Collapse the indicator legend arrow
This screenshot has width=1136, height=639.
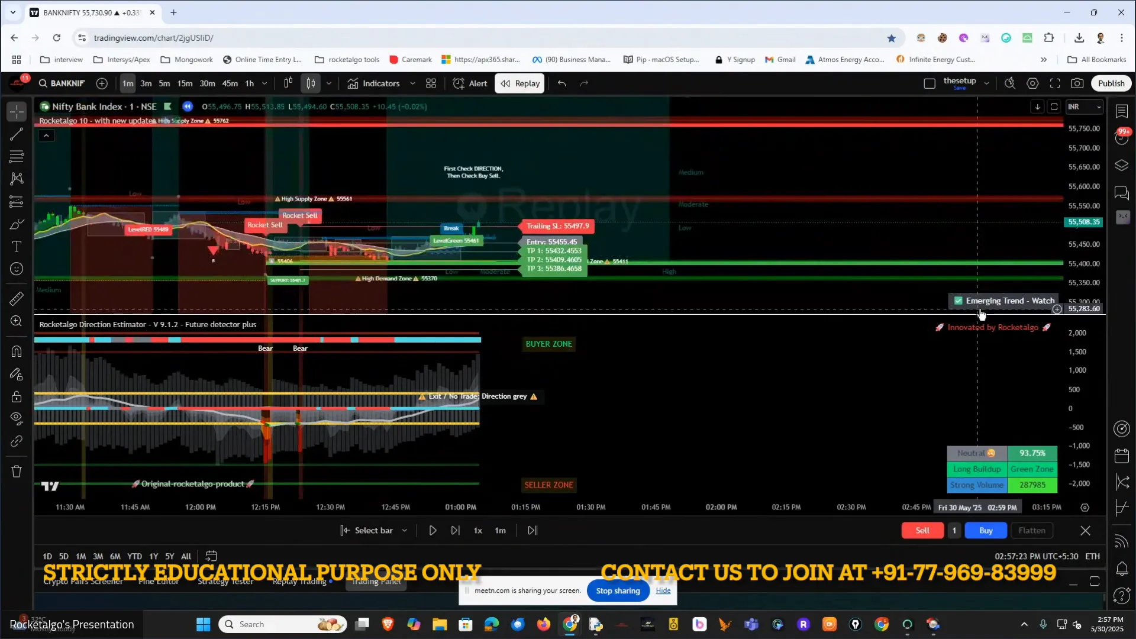[x=46, y=135]
